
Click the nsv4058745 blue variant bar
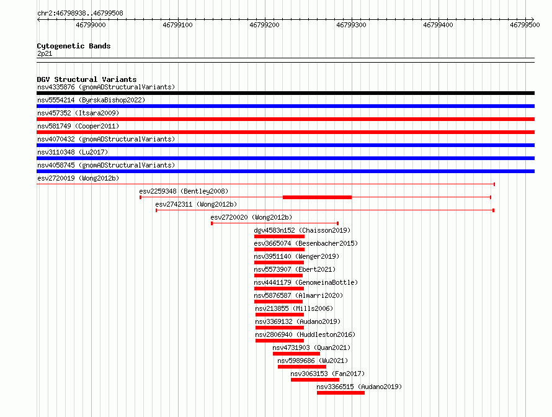click(x=285, y=171)
